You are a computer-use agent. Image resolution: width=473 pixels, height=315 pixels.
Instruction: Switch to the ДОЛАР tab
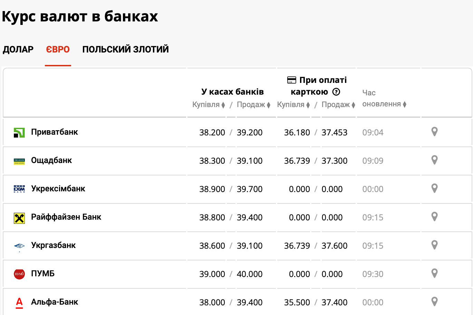pyautogui.click(x=18, y=49)
